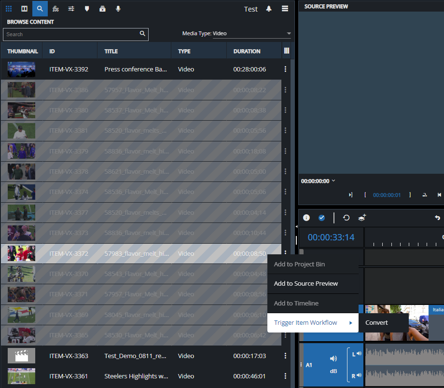Toggle the blue checkmark approval icon
444x388 pixels.
coord(321,218)
